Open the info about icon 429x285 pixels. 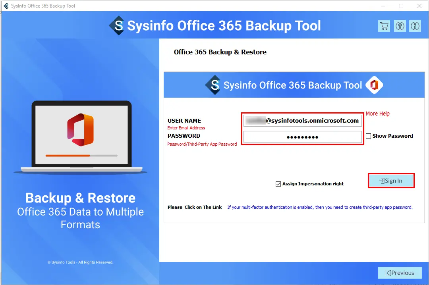pyautogui.click(x=415, y=26)
